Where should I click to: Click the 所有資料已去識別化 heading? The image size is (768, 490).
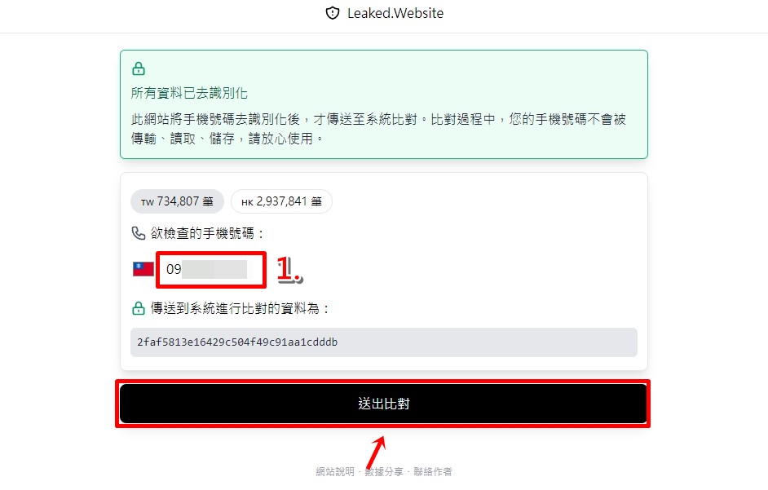click(x=189, y=93)
